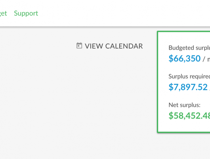Viewport: 210px width, 159px height.
Task: Click empty gray space beneath the surplus card
Action: point(183,146)
